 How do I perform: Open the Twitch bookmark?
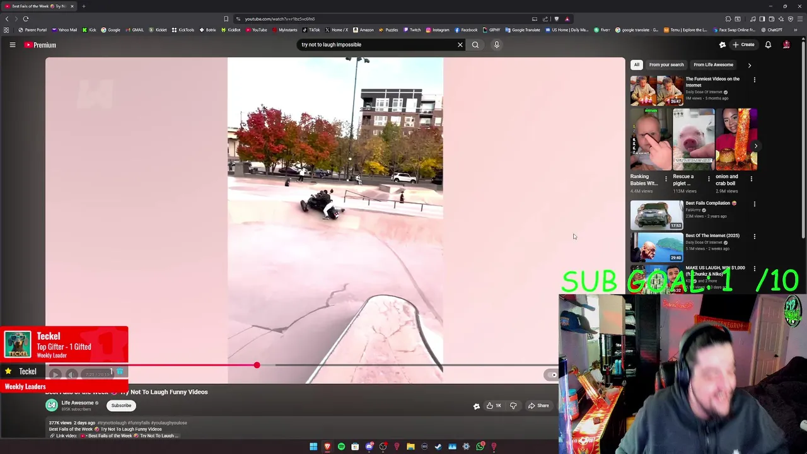coord(412,30)
